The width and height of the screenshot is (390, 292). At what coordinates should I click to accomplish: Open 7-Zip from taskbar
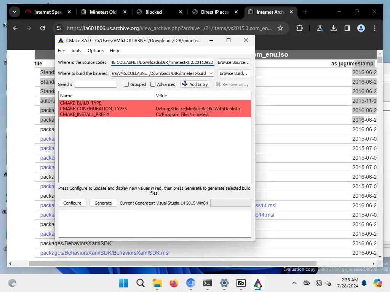241,283
